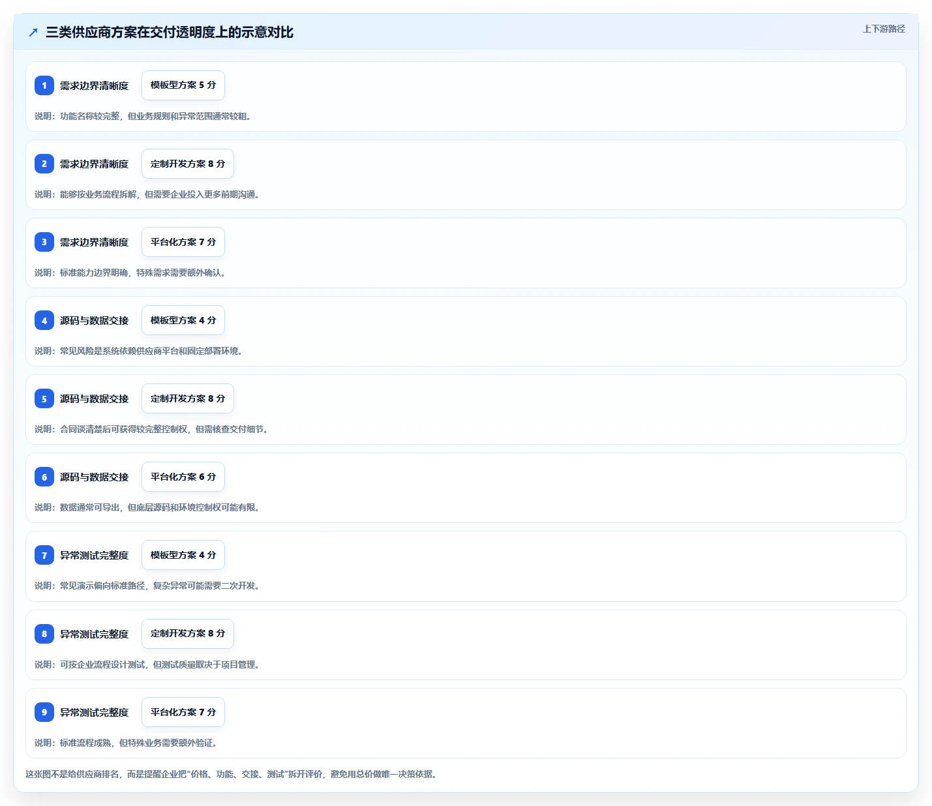932x806 pixels.
Task: Click the note 常见演示偏向标准路径
Action: tap(102, 586)
